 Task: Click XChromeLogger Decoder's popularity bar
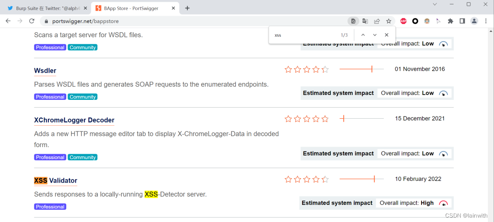[x=362, y=118]
